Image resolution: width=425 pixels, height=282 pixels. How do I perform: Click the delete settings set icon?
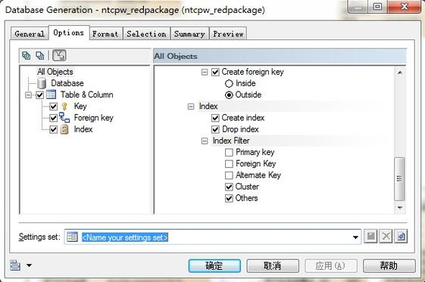(x=386, y=237)
